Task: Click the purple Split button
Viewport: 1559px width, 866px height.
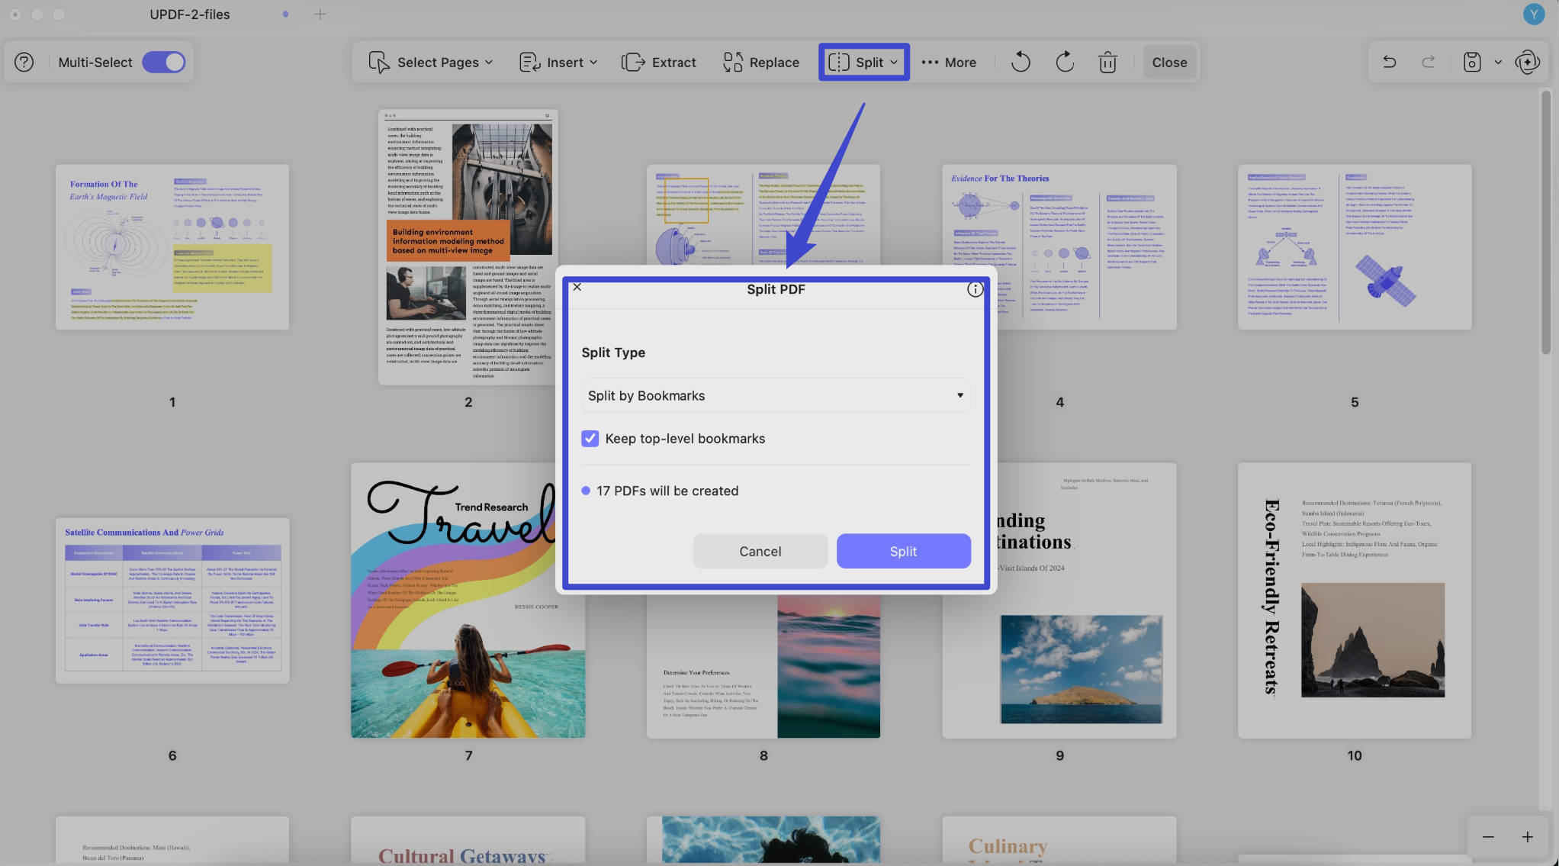Action: coord(904,551)
